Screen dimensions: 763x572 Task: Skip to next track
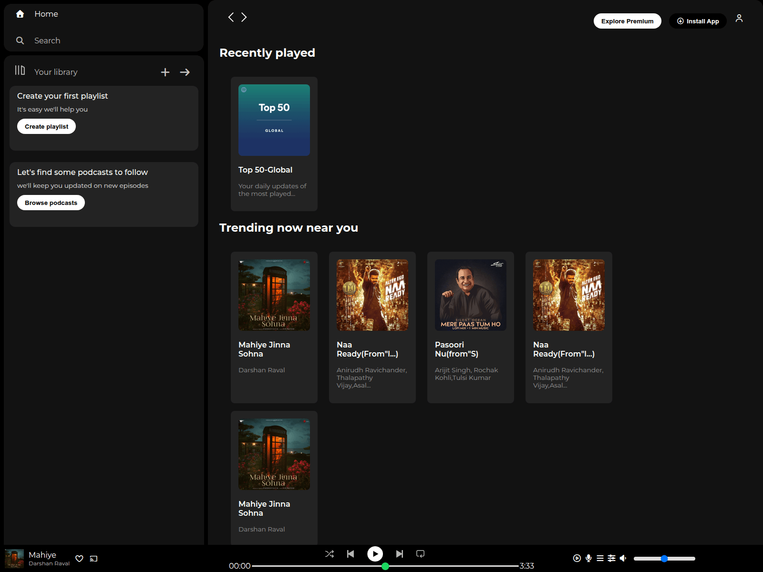tap(400, 554)
